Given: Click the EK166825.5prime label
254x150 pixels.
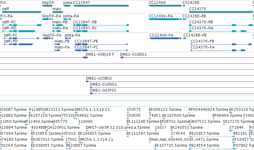Looking at the screenshot, I should click(x=94, y=134).
